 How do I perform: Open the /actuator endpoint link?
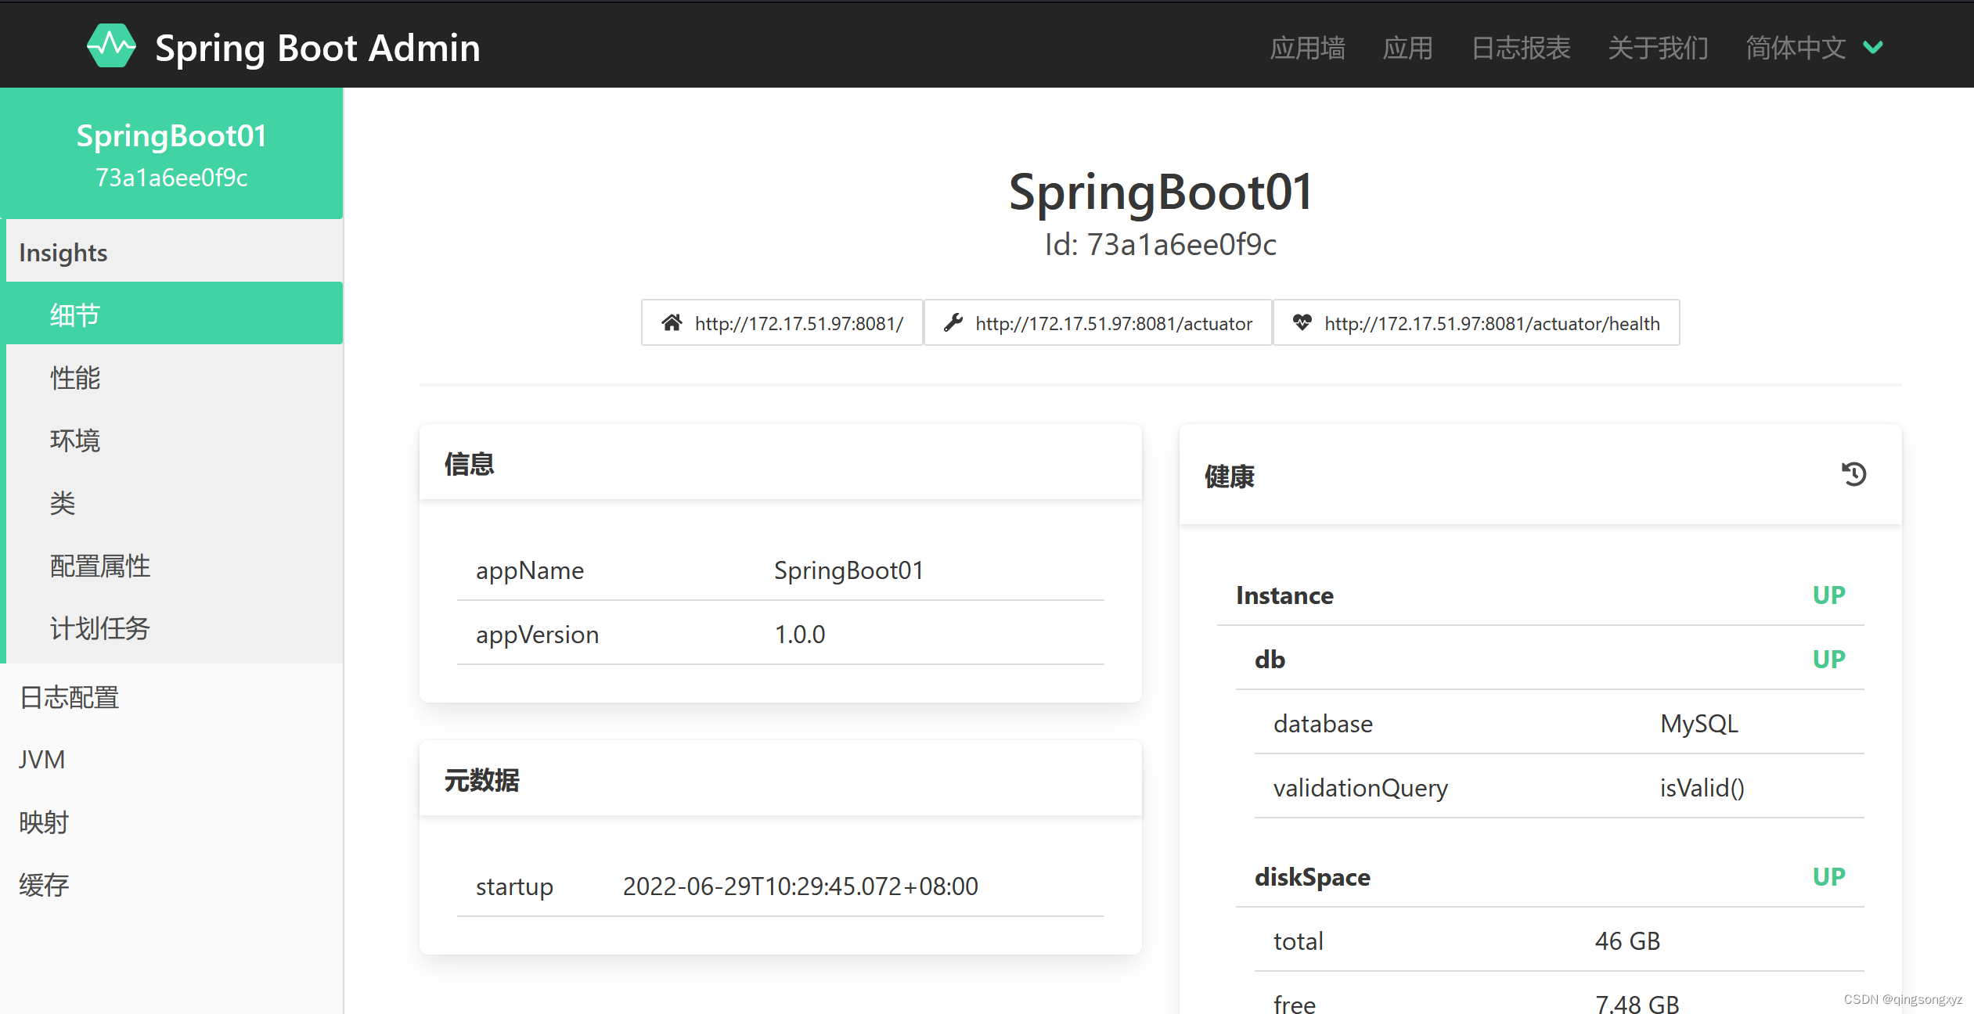1098,322
